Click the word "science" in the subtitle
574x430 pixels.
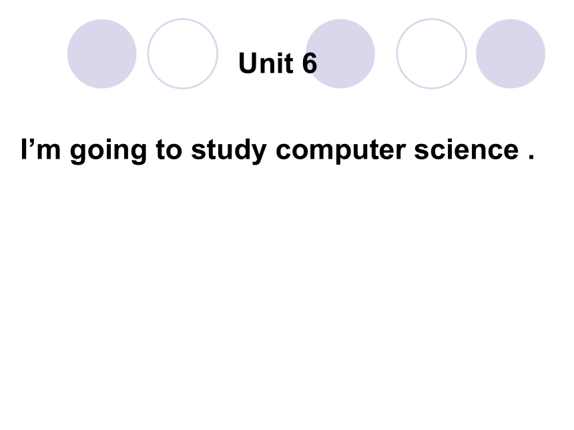467,149
